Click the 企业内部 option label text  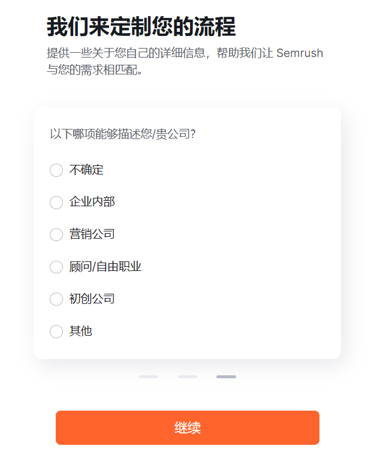pos(92,202)
